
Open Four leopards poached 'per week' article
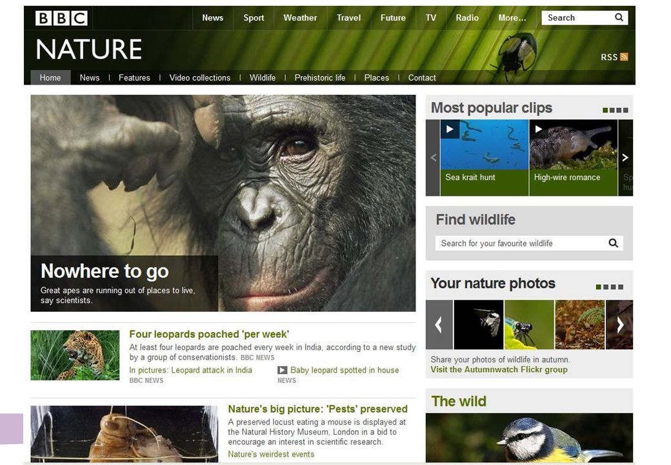coord(209,334)
